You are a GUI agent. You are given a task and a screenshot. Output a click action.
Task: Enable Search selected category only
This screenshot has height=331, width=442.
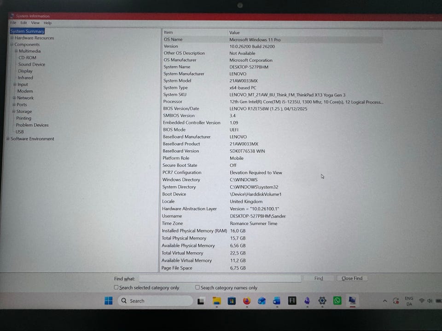[x=116, y=287]
